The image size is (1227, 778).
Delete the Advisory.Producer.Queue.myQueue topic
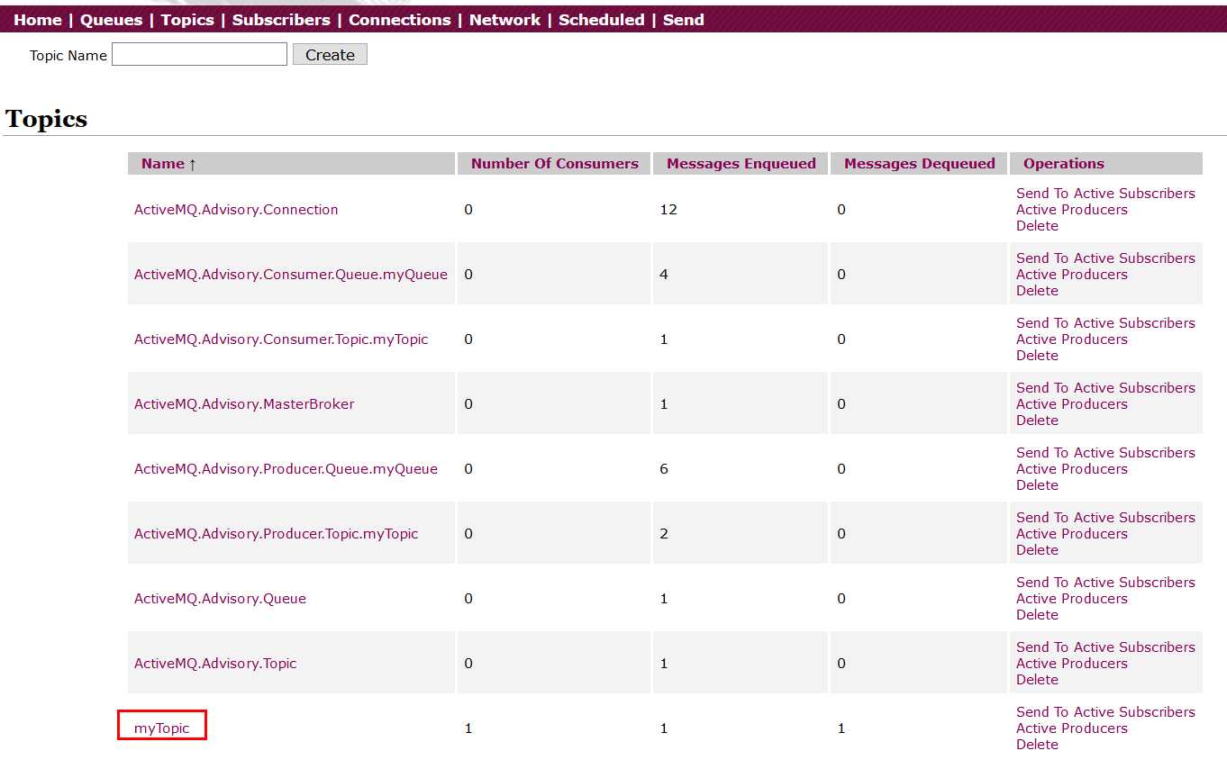(1037, 485)
